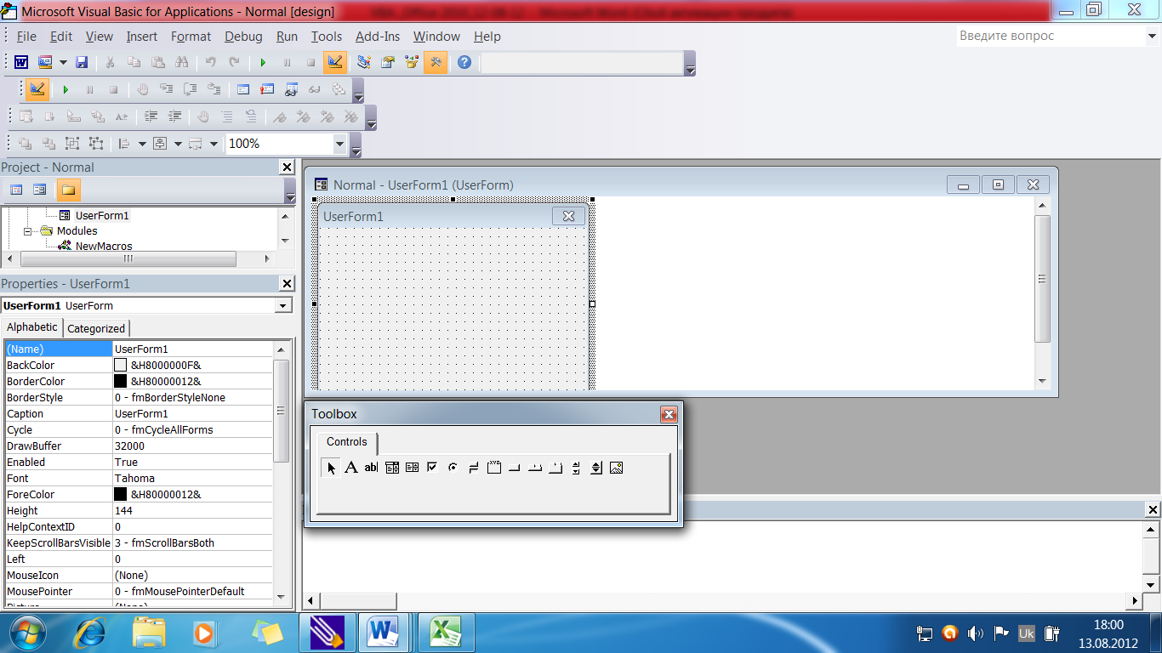Viewport: 1162px width, 653px height.
Task: Open Internet Explorer from the taskbar
Action: [90, 633]
